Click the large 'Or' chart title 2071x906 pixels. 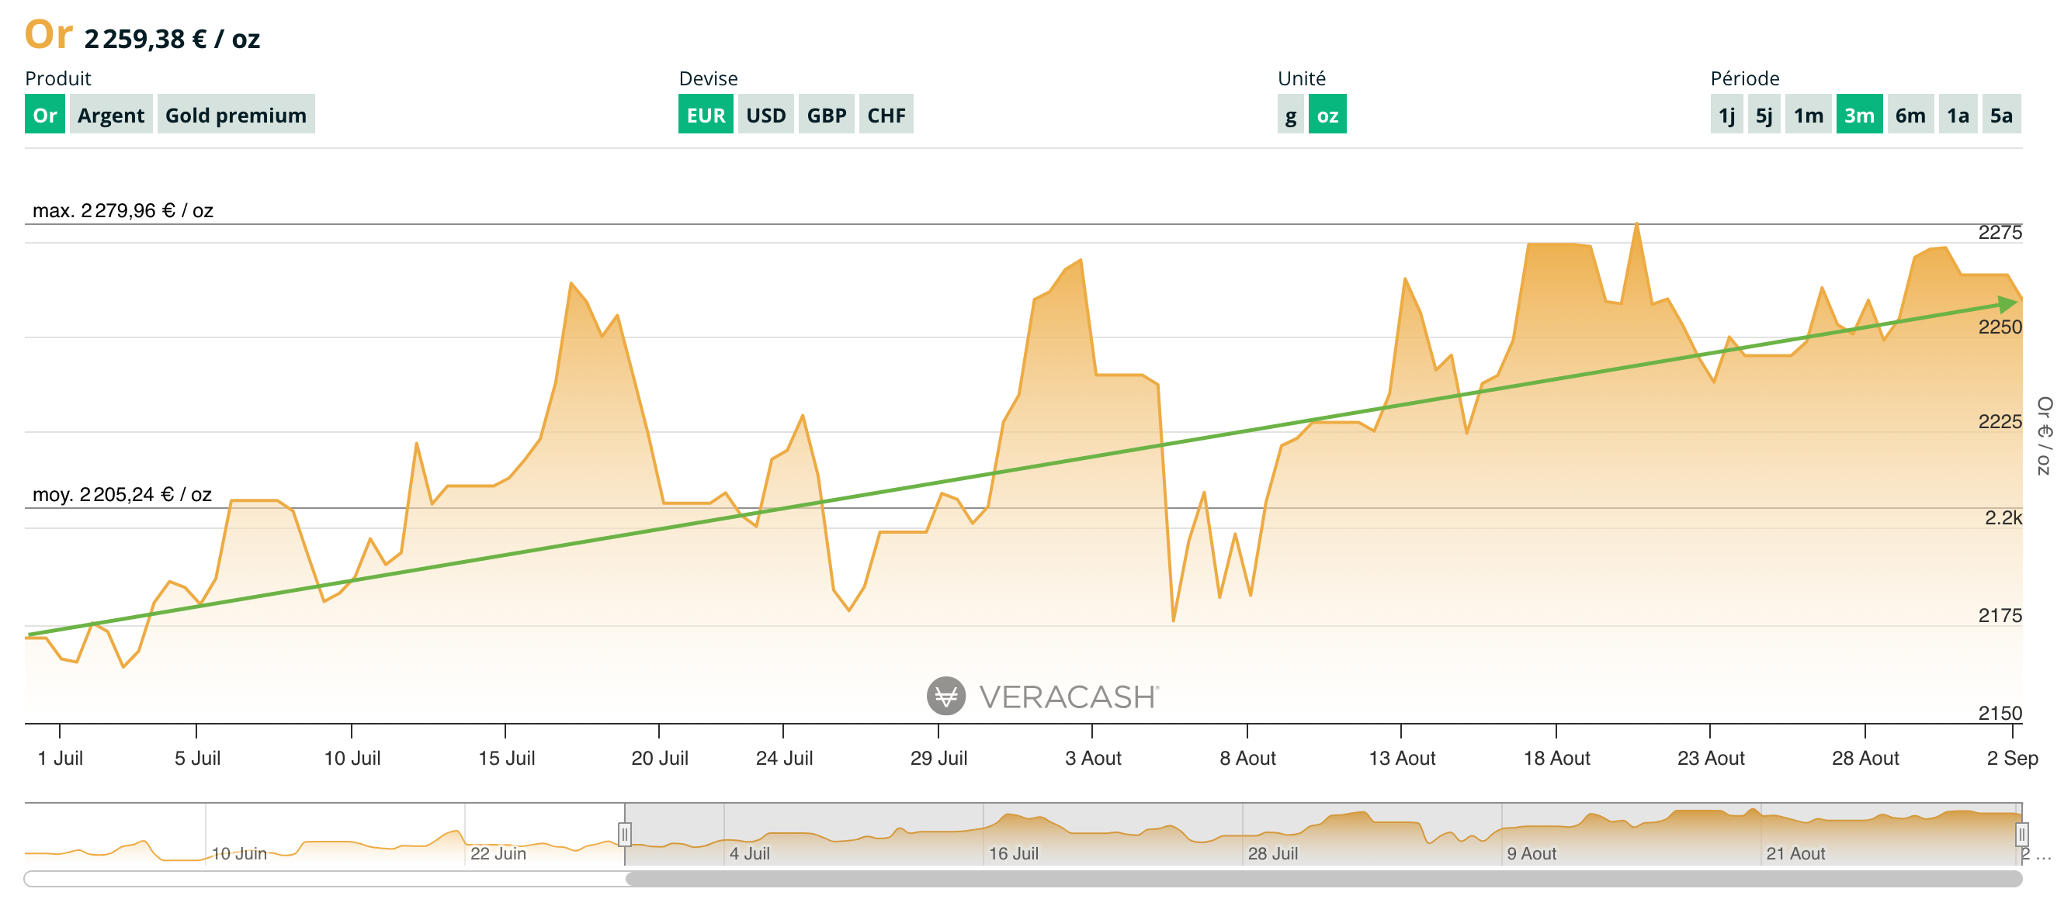[x=48, y=33]
